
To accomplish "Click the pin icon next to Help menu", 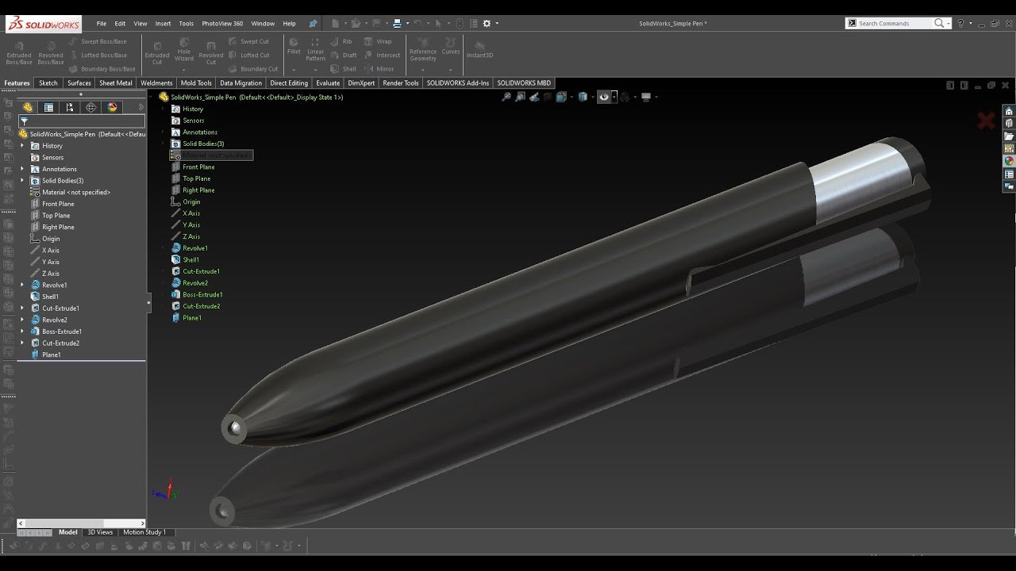I will [x=313, y=23].
